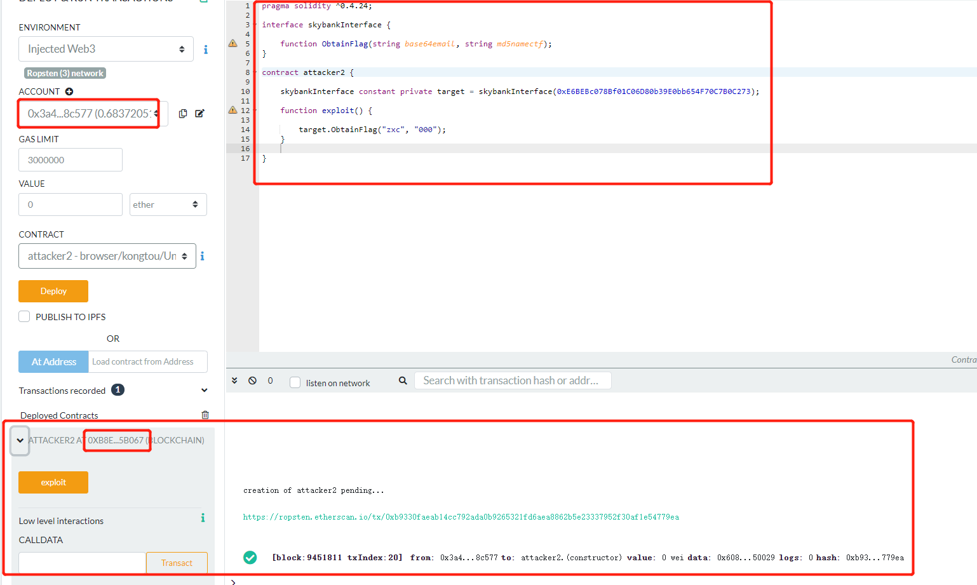Click the block 9451811 transaction log entry
Screen dimensions: 977x585
coord(588,558)
